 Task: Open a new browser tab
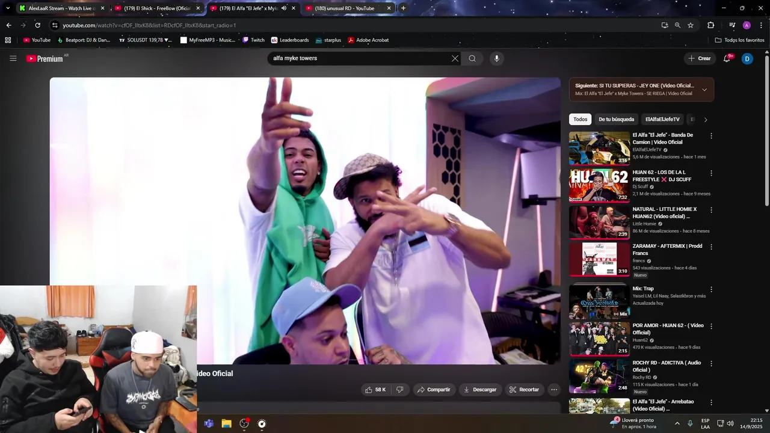403,8
